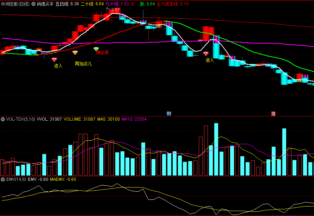
Task: Select the MA5: 30100 value
Action: click(x=108, y=119)
